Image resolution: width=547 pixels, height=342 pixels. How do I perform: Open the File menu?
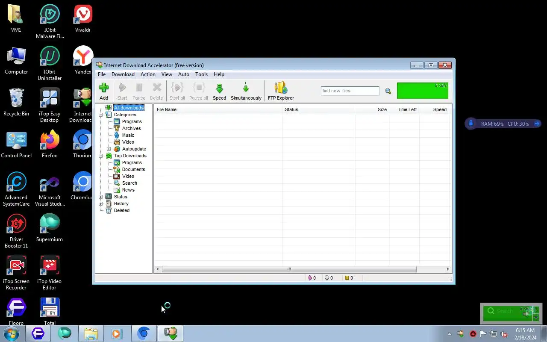[x=102, y=74]
